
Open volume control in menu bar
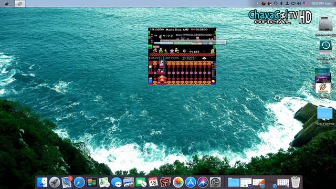pyautogui.click(x=299, y=4)
